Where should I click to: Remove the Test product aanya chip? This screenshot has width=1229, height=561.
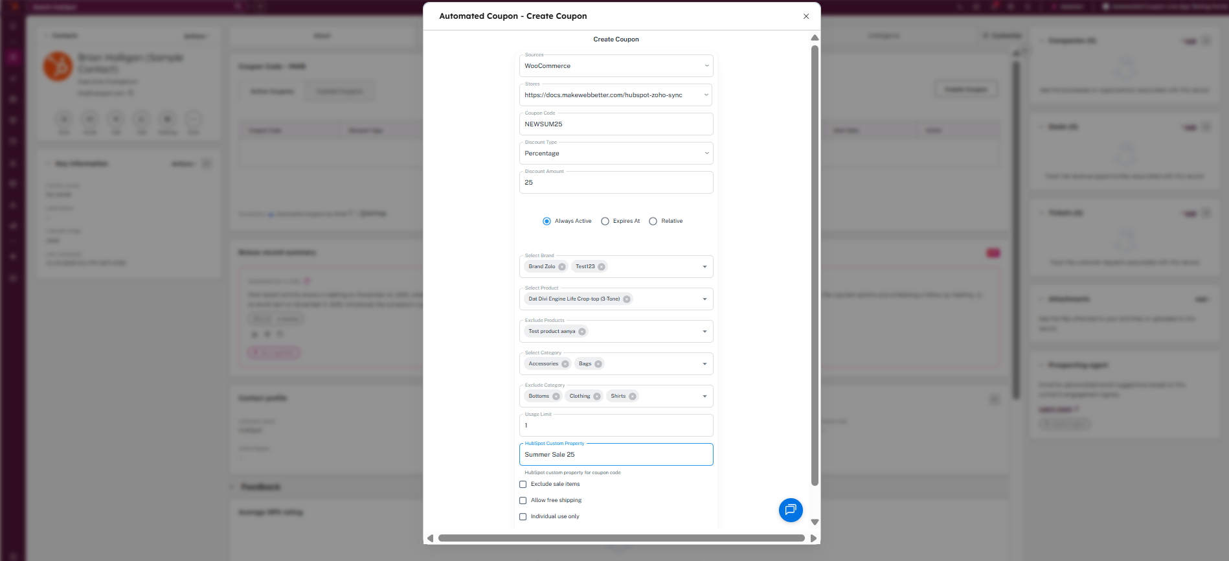(x=582, y=332)
